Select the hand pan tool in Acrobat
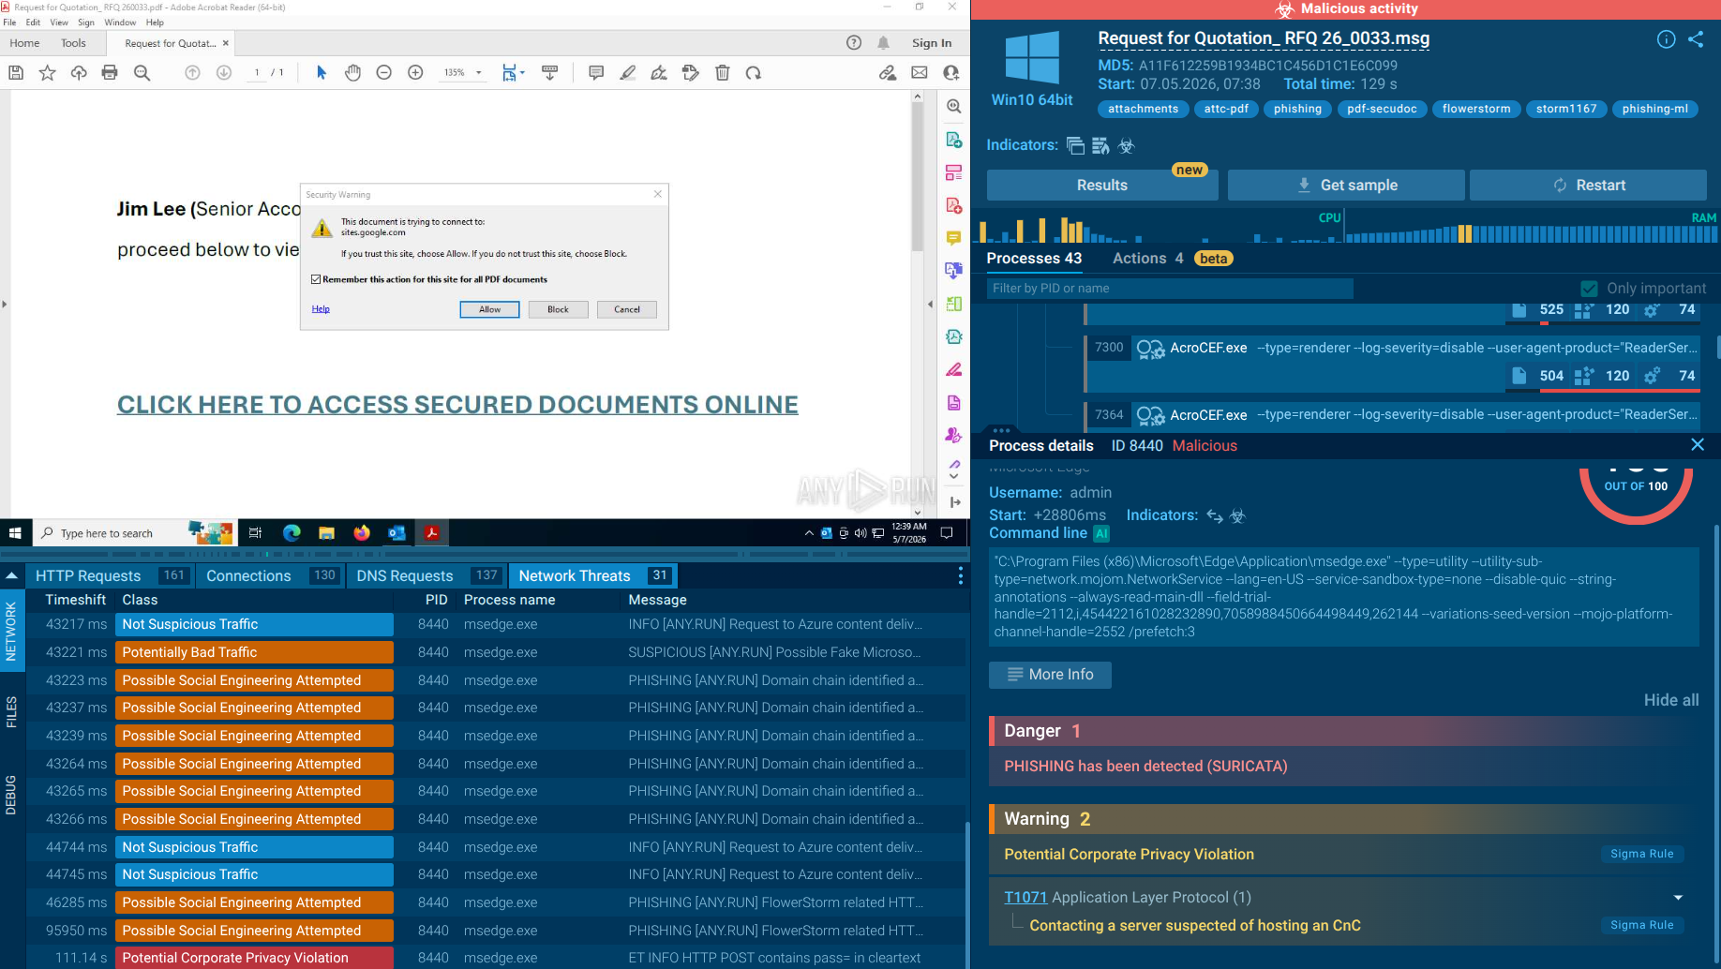 (352, 72)
